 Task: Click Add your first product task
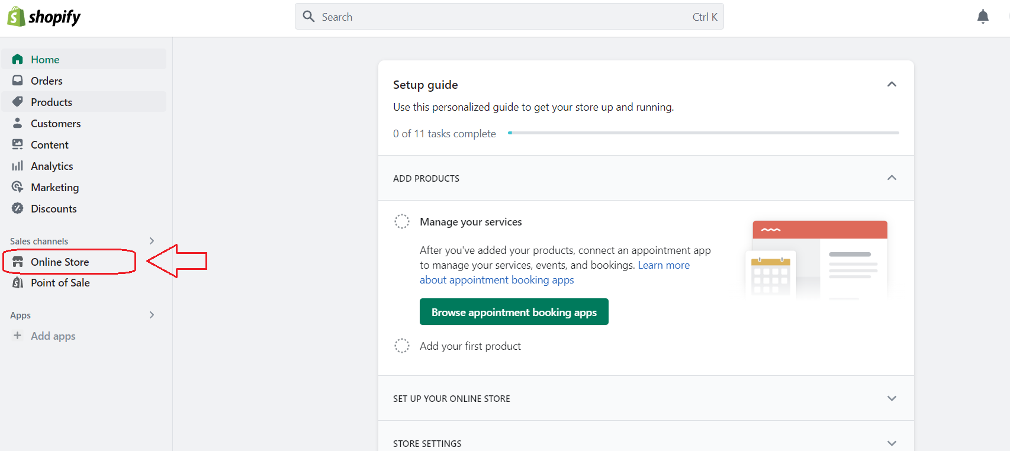tap(470, 346)
